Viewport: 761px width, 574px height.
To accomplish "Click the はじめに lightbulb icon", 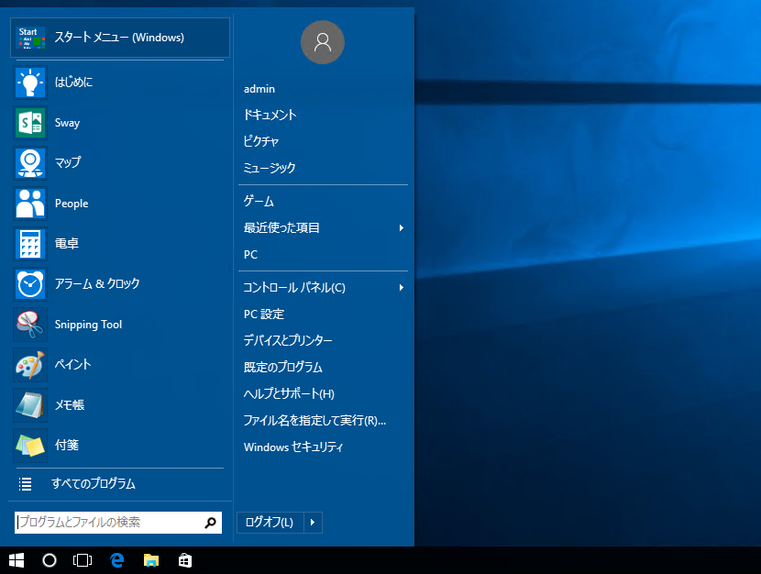I will [x=30, y=83].
